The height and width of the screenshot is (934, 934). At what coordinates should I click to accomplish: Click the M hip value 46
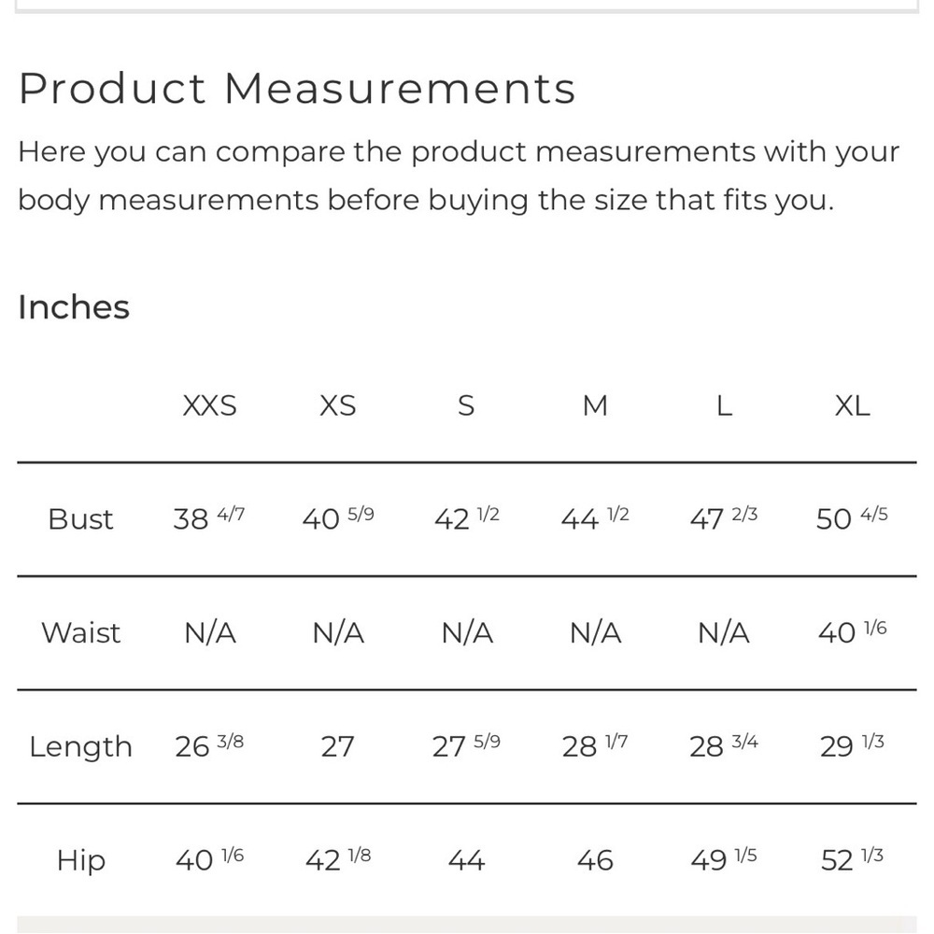click(x=595, y=860)
